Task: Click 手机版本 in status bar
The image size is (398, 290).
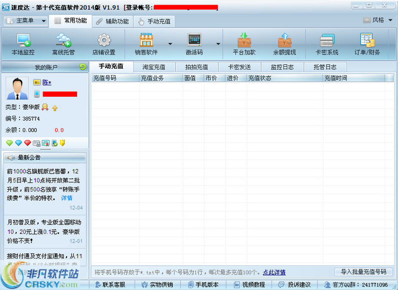Action: point(204,284)
